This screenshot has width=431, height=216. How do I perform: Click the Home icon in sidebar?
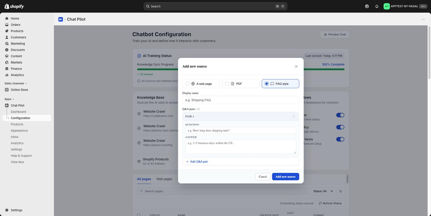click(x=7, y=19)
